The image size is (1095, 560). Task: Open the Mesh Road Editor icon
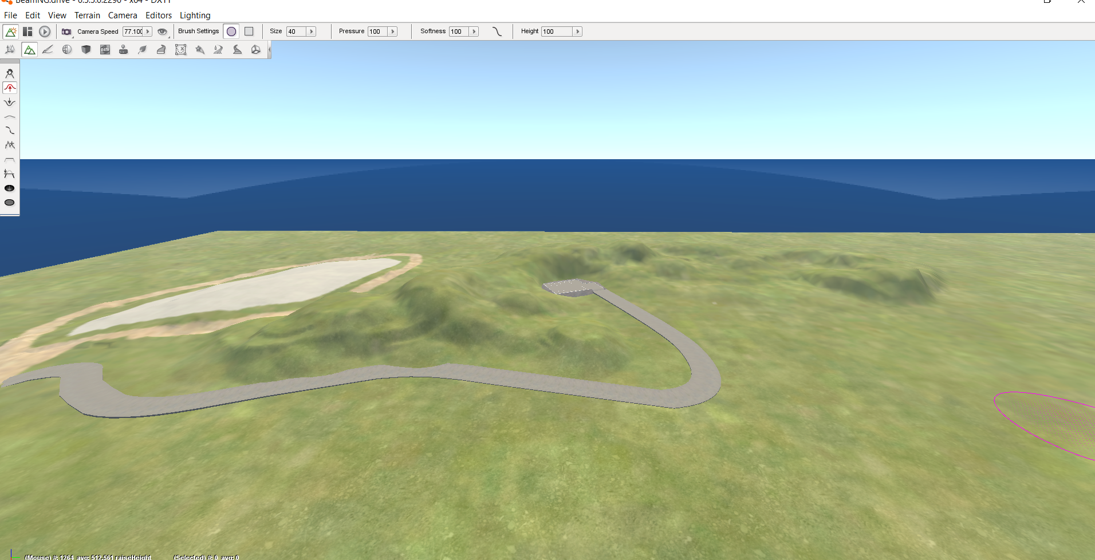pyautogui.click(x=162, y=50)
